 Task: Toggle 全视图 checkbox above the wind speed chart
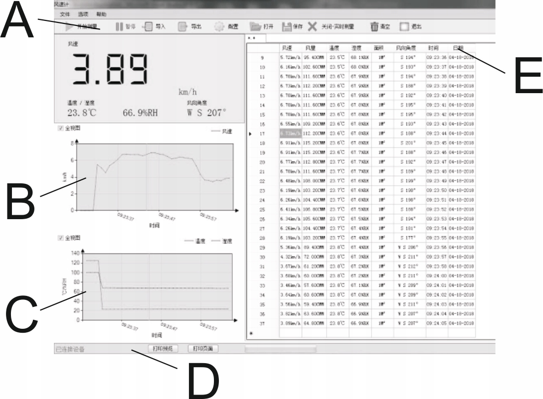click(61, 128)
